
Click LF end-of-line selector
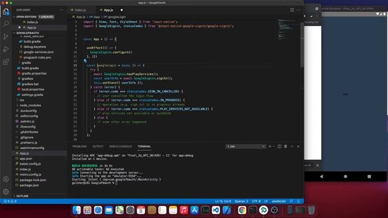266,201
